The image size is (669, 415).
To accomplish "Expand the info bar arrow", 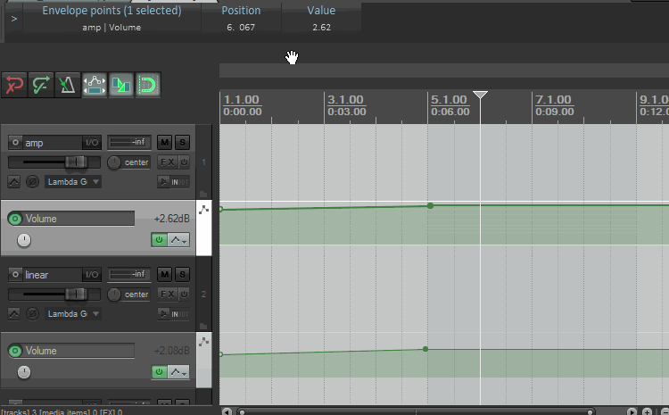I will tap(14, 20).
